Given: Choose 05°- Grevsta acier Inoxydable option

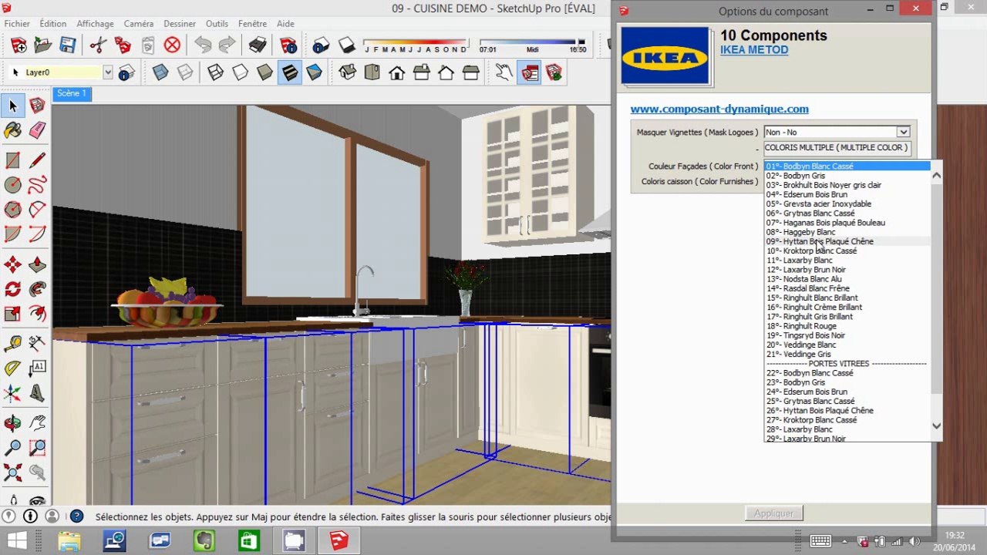Looking at the screenshot, I should coord(819,203).
